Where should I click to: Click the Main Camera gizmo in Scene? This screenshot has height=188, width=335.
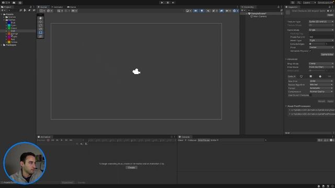click(x=136, y=72)
